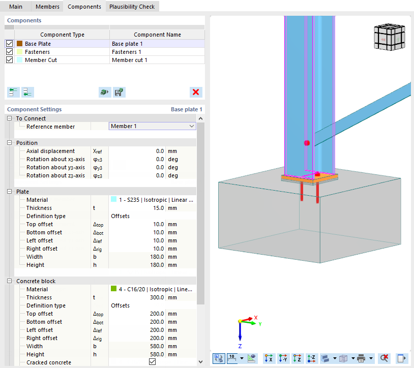Uncheck the Base Plate component visibility checkbox
Screen dimensions: 414x368
[x=9, y=44]
